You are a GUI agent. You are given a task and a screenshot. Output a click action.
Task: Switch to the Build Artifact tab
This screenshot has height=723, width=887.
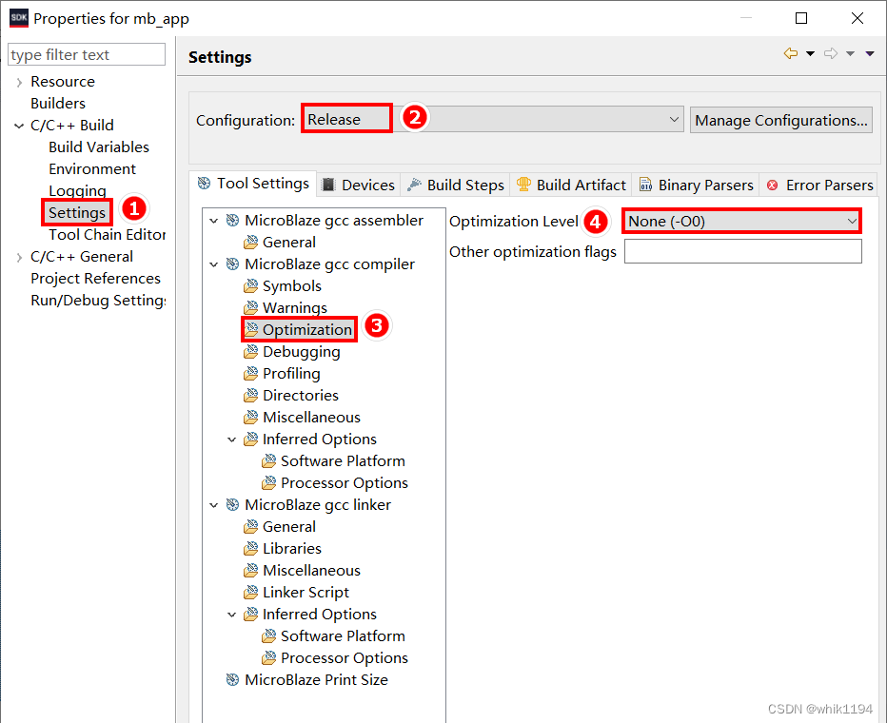coord(571,185)
